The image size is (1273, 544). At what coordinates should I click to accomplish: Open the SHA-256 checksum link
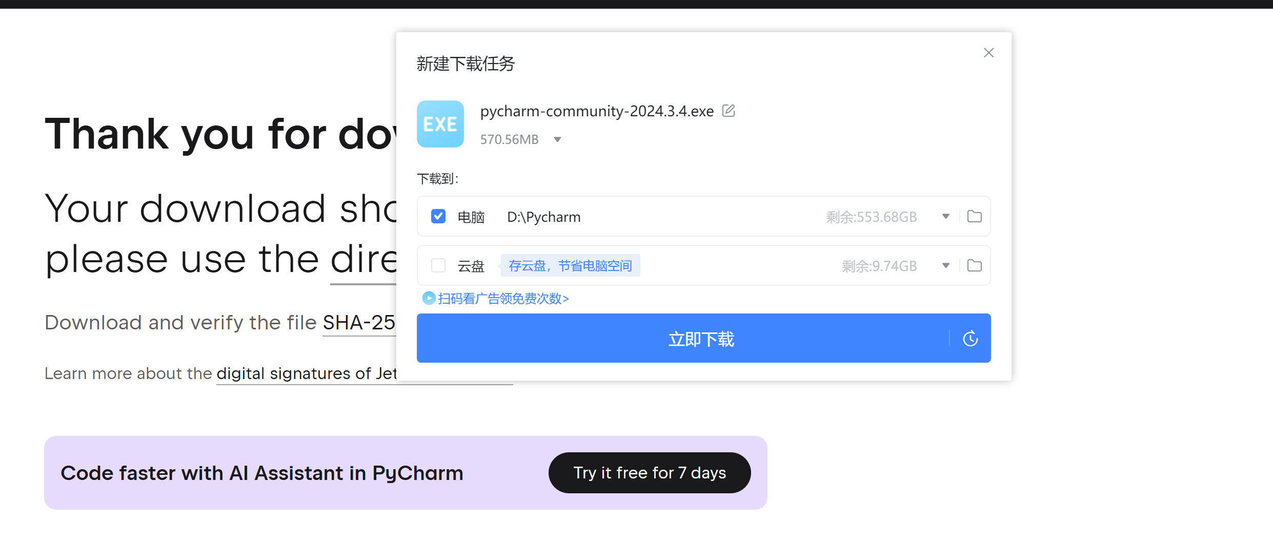pos(359,323)
